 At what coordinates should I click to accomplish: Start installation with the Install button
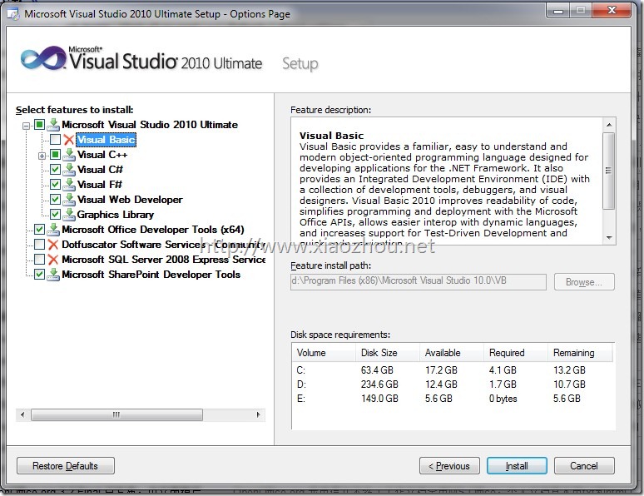point(517,465)
